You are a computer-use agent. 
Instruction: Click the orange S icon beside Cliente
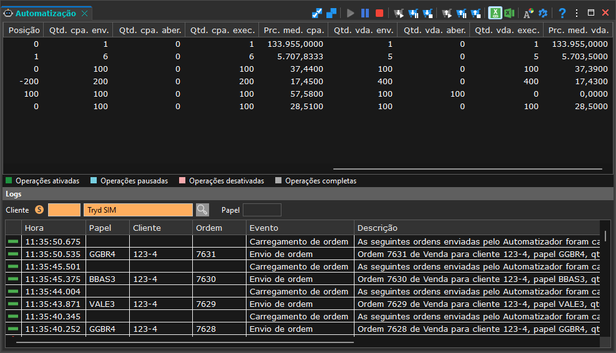(39, 210)
